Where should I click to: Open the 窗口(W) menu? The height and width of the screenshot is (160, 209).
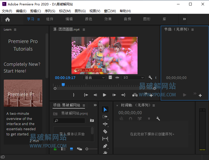click(110, 11)
